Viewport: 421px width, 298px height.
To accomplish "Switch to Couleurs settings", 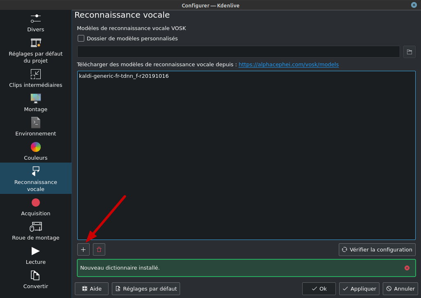I will (x=36, y=151).
